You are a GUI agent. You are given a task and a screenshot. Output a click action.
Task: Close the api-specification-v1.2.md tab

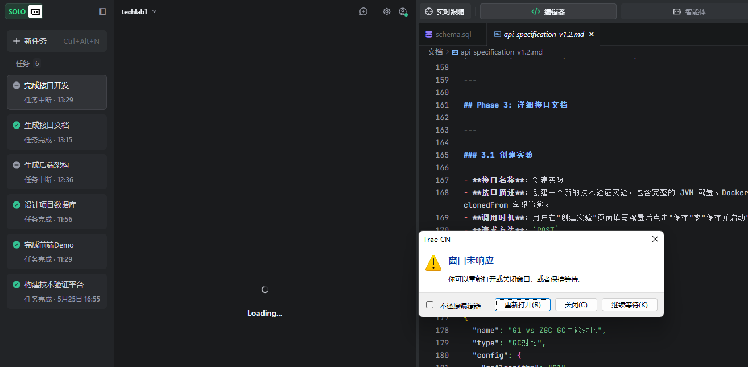[591, 34]
